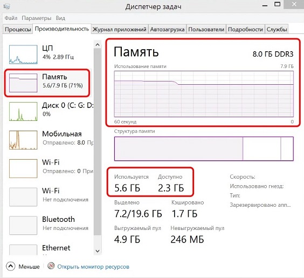Image resolution: width=304 pixels, height=278 pixels.
Task: Click the sidebar scroll down arrow
Action: [x=98, y=251]
